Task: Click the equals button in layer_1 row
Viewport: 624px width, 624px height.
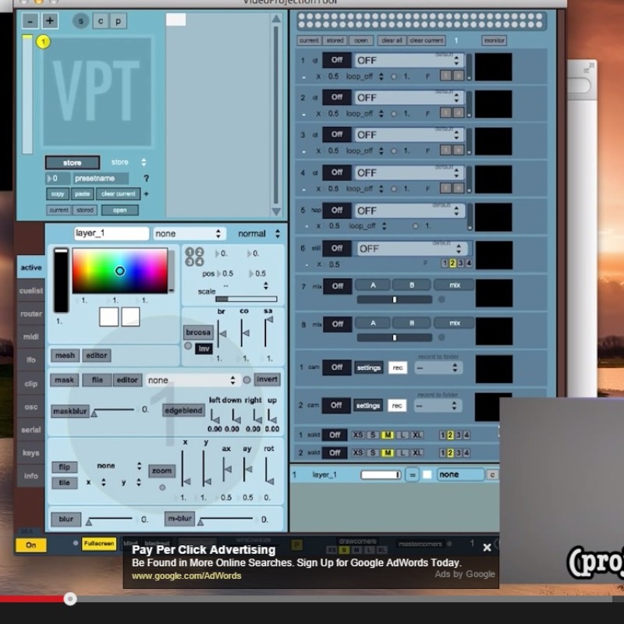Action: point(411,474)
